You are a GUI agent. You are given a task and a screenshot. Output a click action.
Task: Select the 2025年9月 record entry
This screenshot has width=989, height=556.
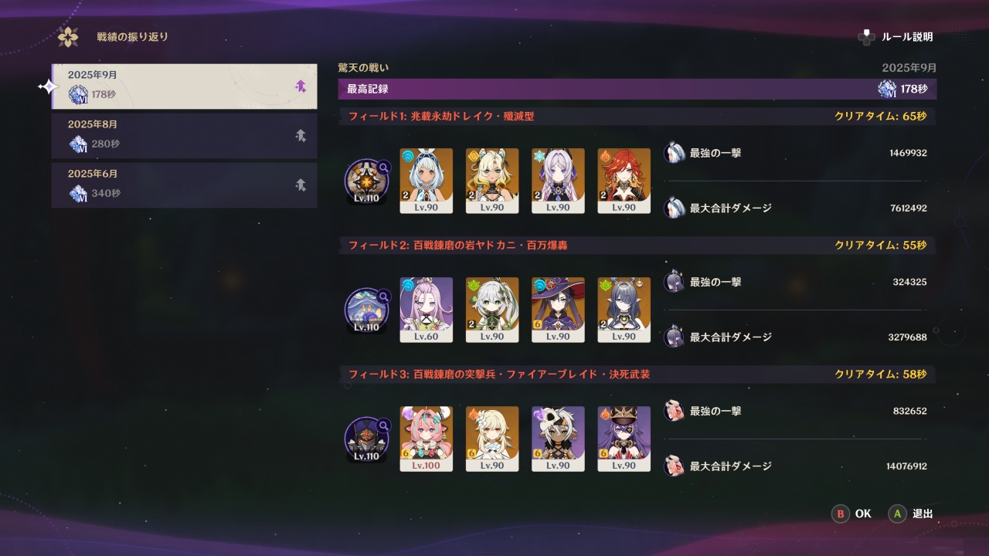click(x=184, y=86)
